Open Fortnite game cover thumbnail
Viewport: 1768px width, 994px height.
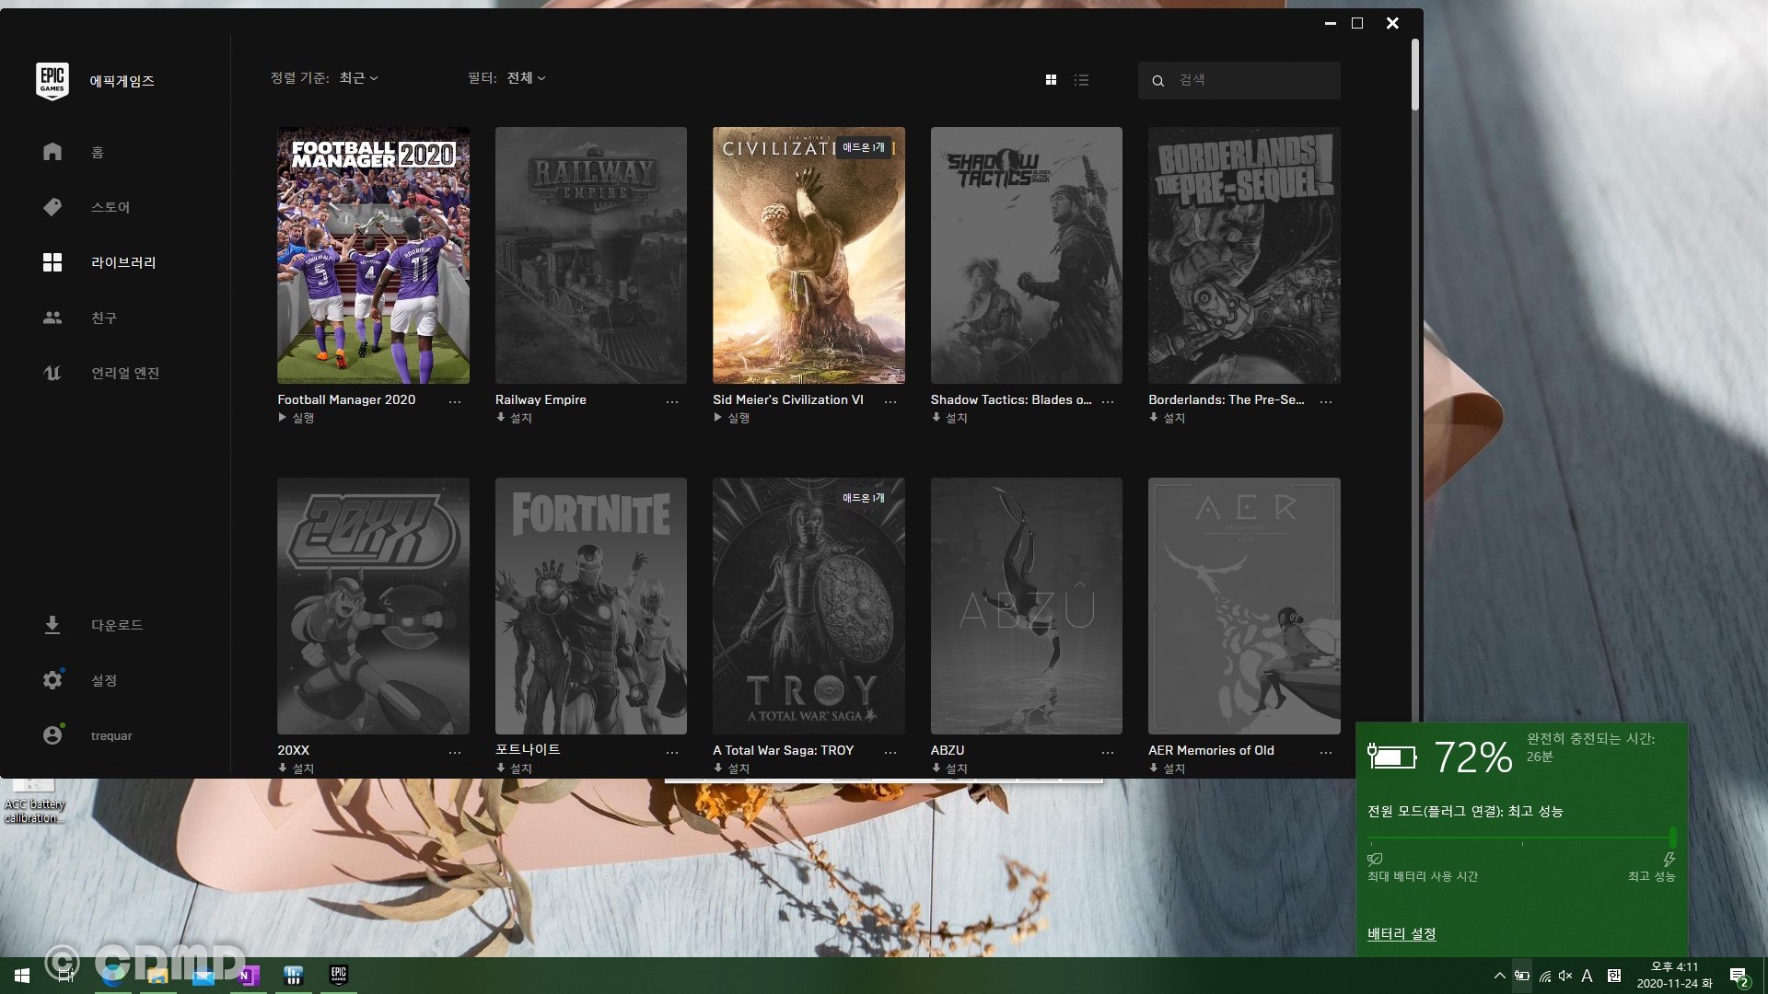click(x=591, y=606)
